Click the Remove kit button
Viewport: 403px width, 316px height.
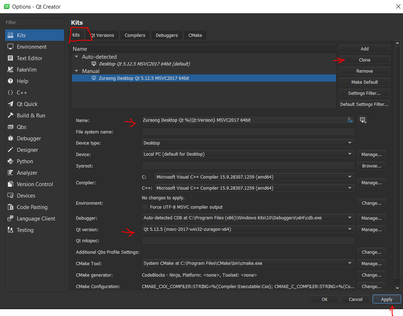[x=364, y=71]
